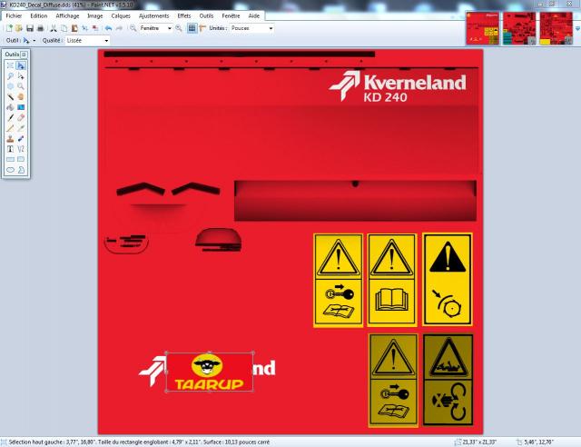
Task: Click the New image toolbar icon
Action: (9, 28)
